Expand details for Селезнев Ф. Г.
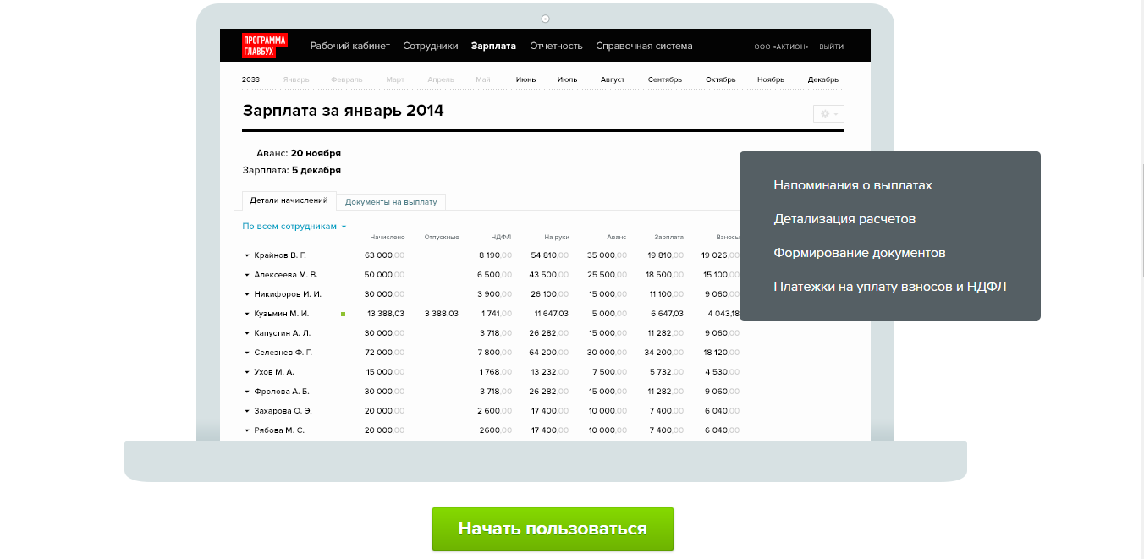 point(247,353)
